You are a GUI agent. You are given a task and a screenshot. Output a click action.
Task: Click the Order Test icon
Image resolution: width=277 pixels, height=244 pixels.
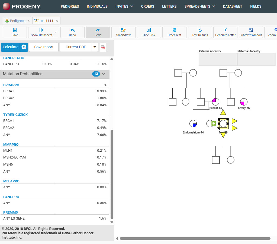tap(174, 30)
